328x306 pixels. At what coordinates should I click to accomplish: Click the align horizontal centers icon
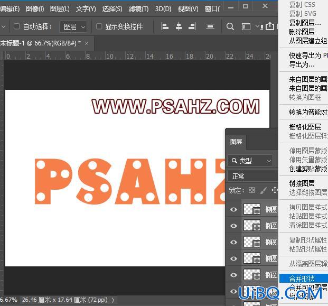click(179, 26)
